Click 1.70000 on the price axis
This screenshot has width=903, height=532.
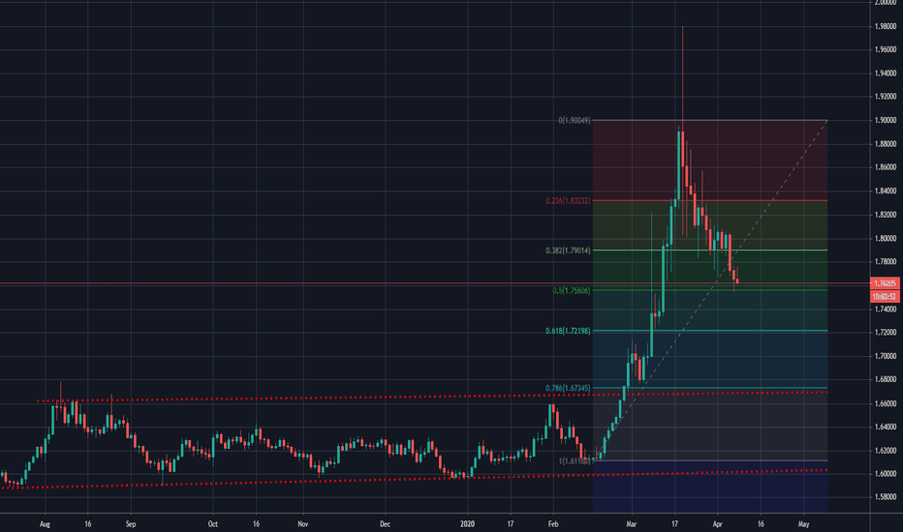886,356
